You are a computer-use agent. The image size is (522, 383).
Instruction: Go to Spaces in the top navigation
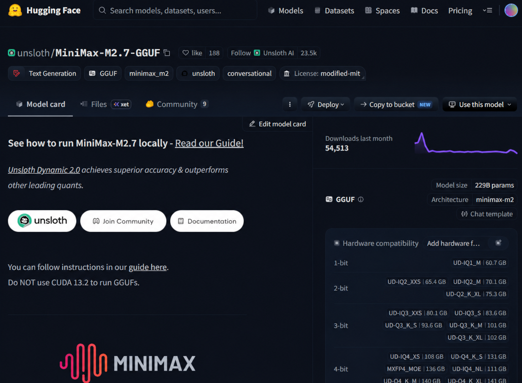382,11
